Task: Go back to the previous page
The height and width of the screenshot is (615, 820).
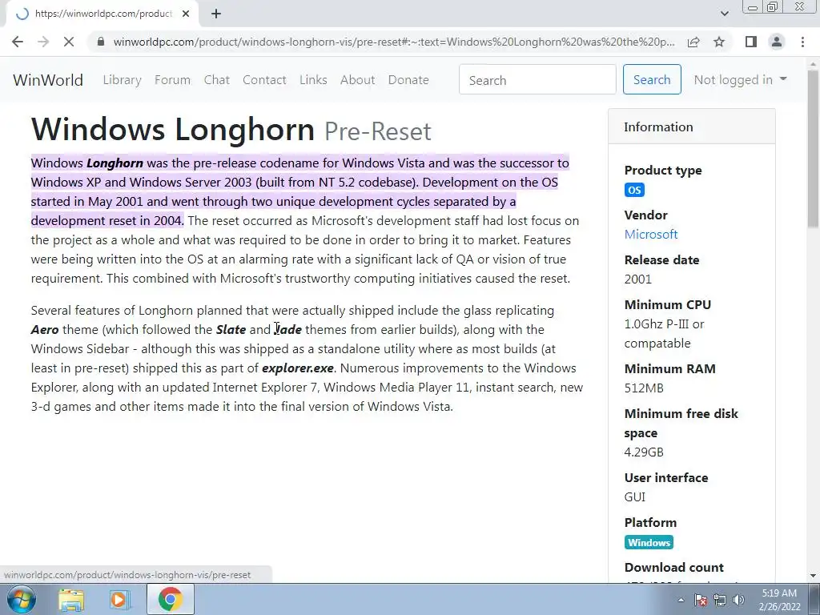Action: click(x=18, y=42)
